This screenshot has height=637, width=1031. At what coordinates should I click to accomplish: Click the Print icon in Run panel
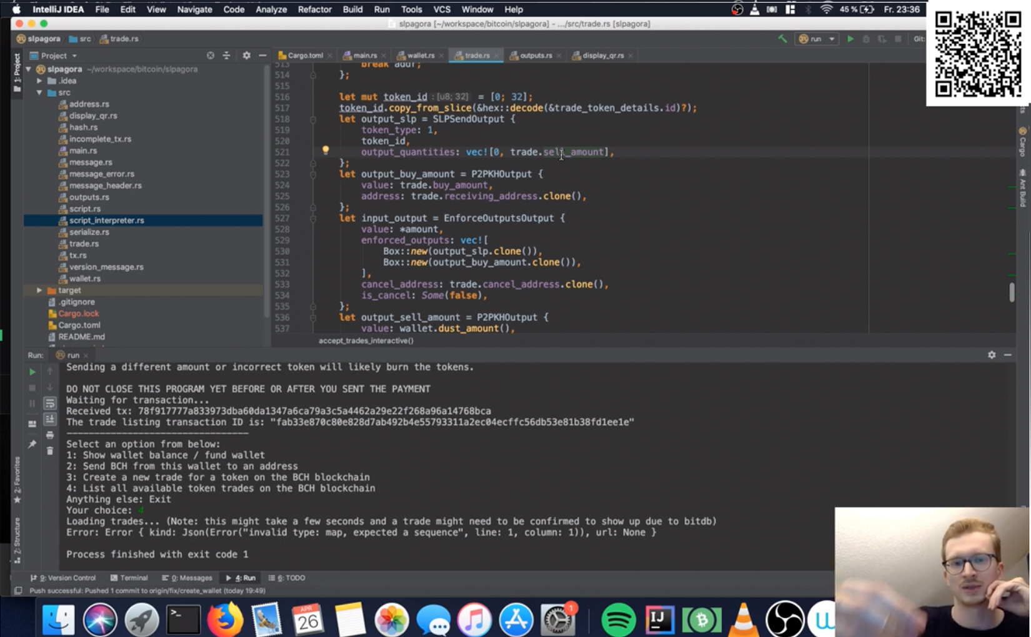(50, 435)
